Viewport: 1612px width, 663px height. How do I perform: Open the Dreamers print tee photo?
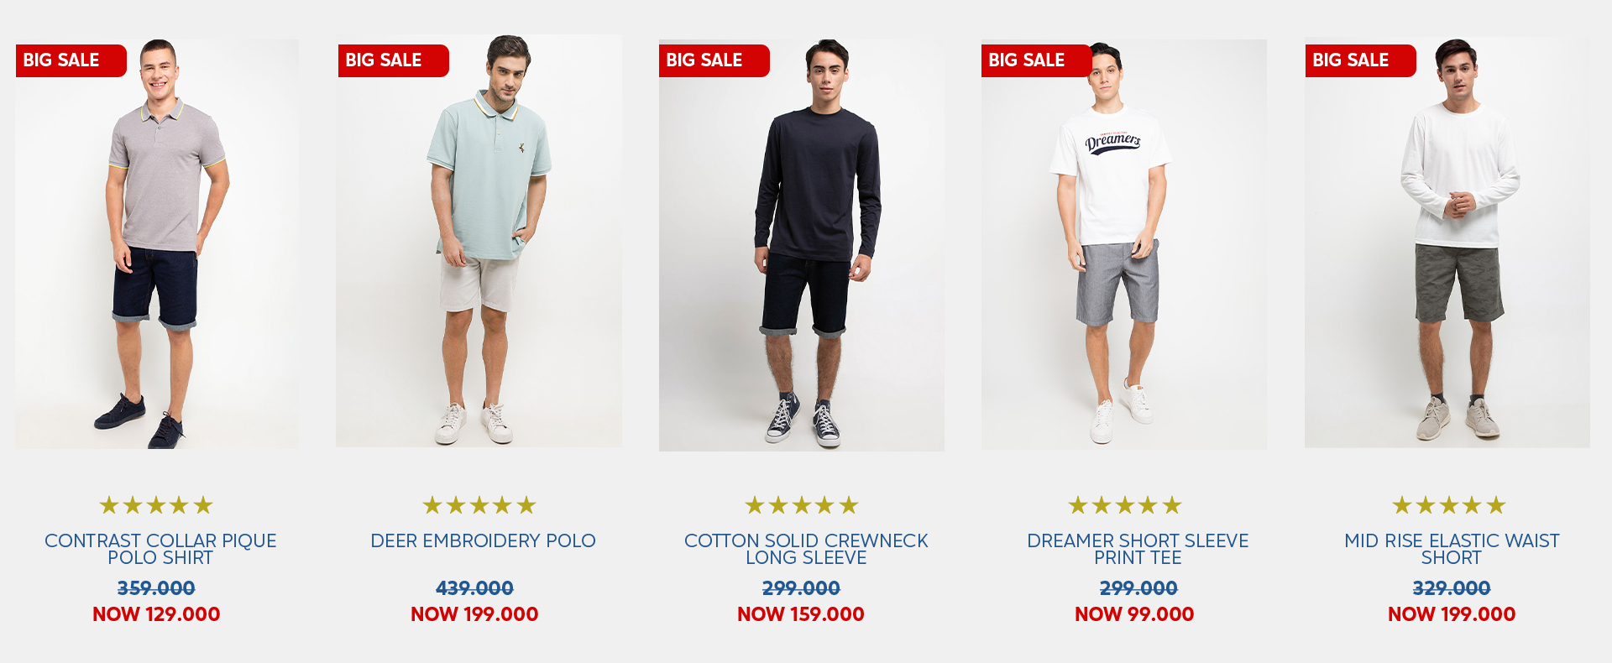1124,244
